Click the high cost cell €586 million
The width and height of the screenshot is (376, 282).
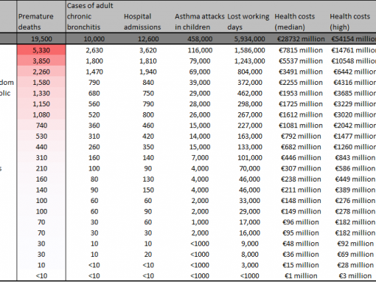355,168
